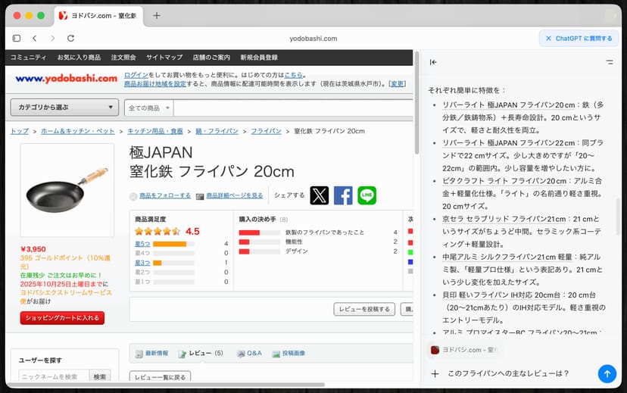Open the 全ての商品 search category dropdown
The height and width of the screenshot is (393, 627).
click(x=148, y=108)
